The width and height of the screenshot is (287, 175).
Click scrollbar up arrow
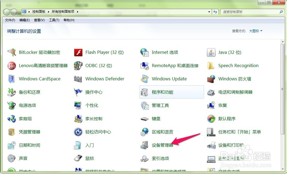pyautogui.click(x=282, y=42)
